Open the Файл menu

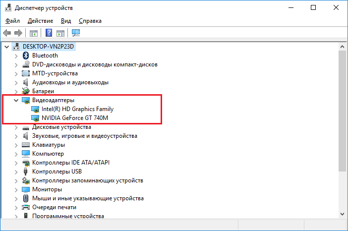(13, 21)
